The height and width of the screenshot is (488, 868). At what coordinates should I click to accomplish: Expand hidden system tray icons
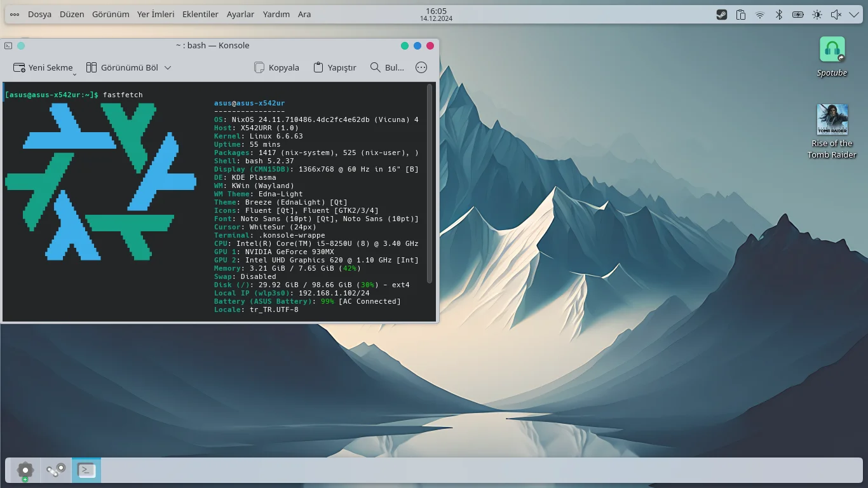tap(854, 15)
